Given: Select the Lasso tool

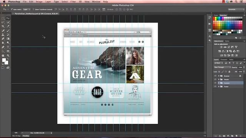Looking at the screenshot, I should point(3,22).
